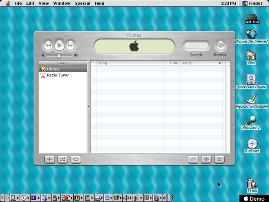Image resolution: width=269 pixels, height=202 pixels.
Task: Open the Speakable Items ear module
Action: [148, 198]
